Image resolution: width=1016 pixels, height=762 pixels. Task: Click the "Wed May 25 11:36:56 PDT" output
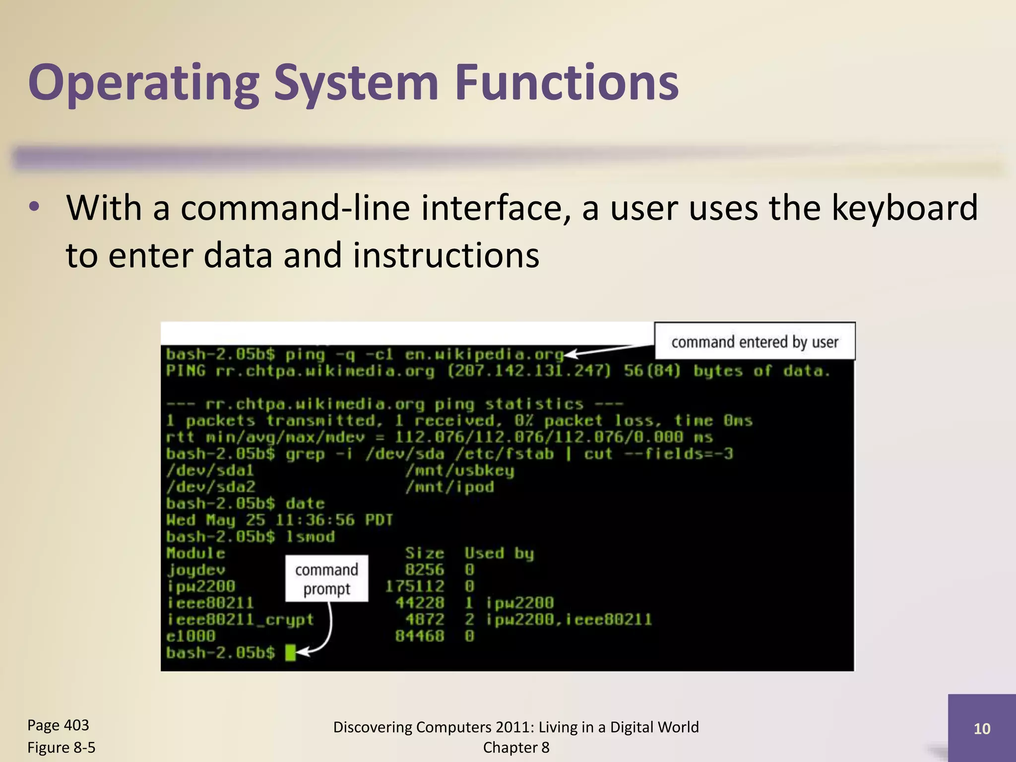(x=280, y=520)
